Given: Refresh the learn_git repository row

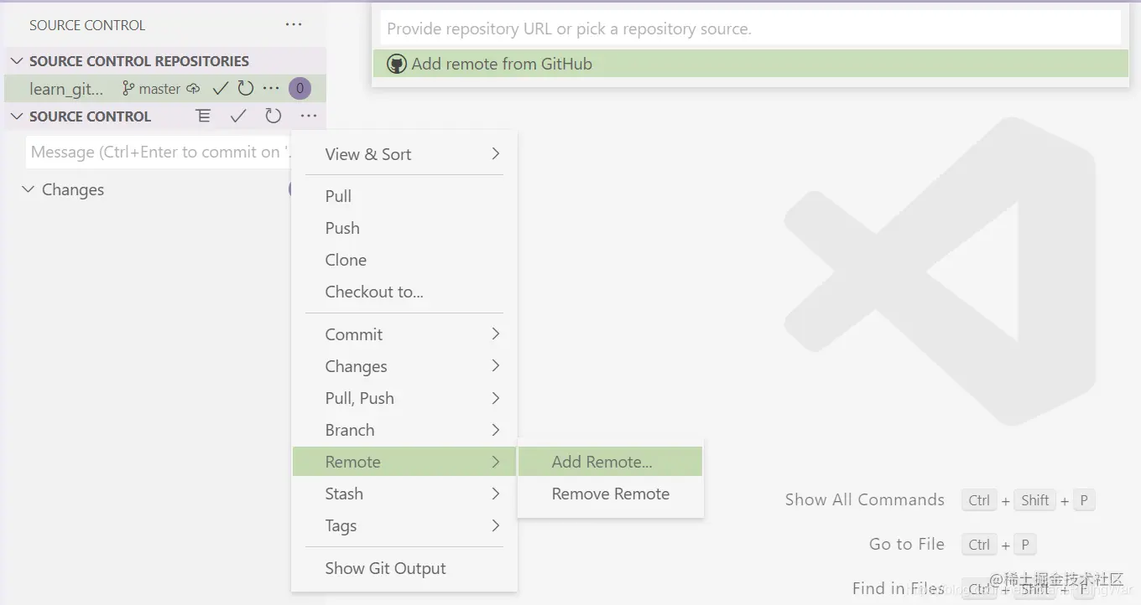Looking at the screenshot, I should [245, 88].
